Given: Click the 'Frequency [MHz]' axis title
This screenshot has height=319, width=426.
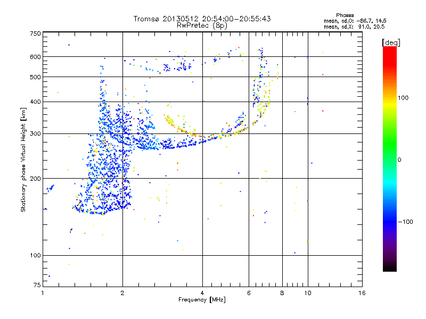Looking at the screenshot, I should (x=202, y=300).
